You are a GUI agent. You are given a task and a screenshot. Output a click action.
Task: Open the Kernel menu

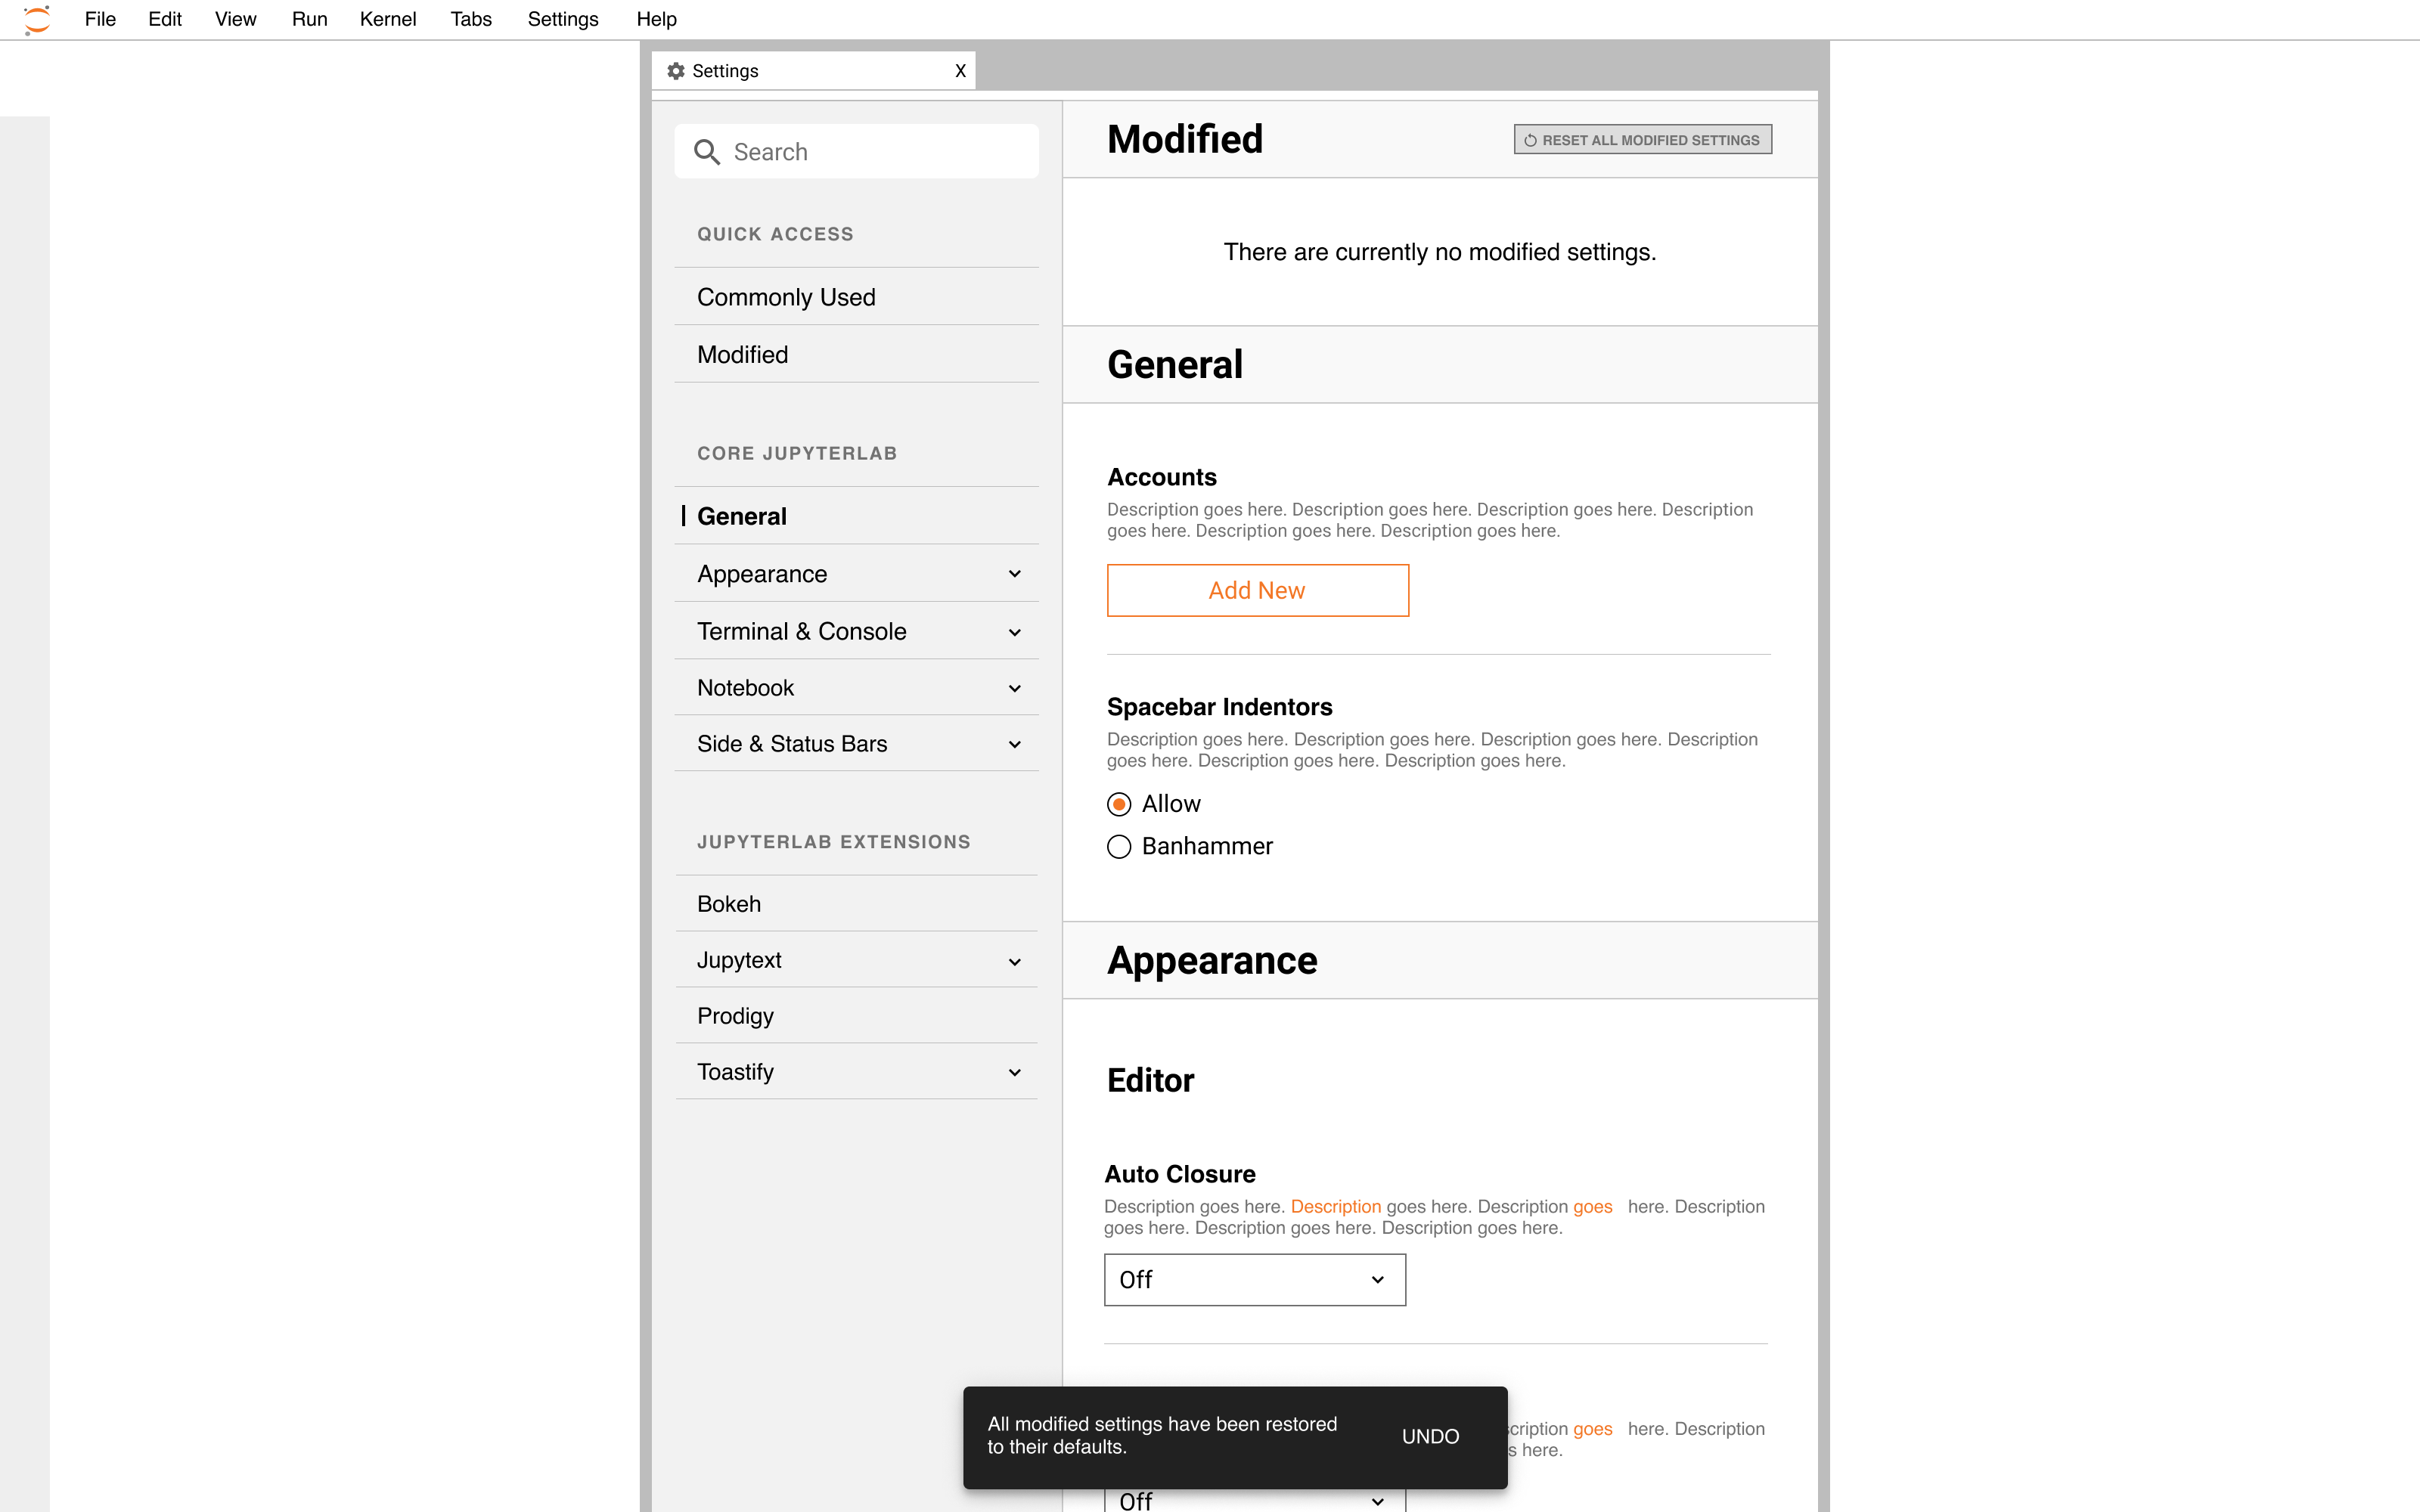click(389, 19)
